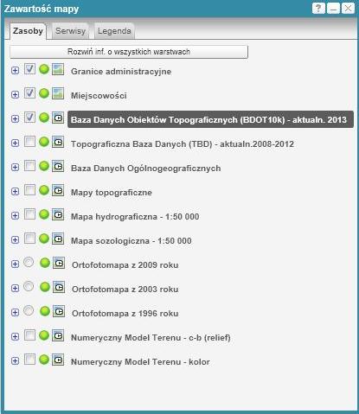Enable the Numeryczny Model Terenu c-b (relief) checkbox
Screen dimensions: 359x414
pyautogui.click(x=29, y=335)
